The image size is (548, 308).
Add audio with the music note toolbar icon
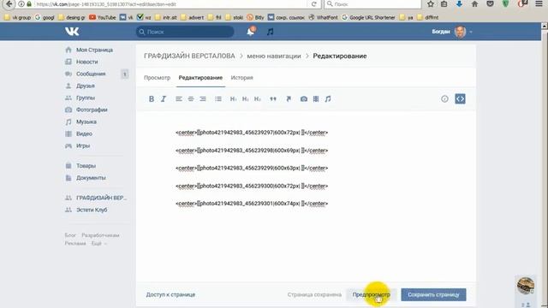328,99
